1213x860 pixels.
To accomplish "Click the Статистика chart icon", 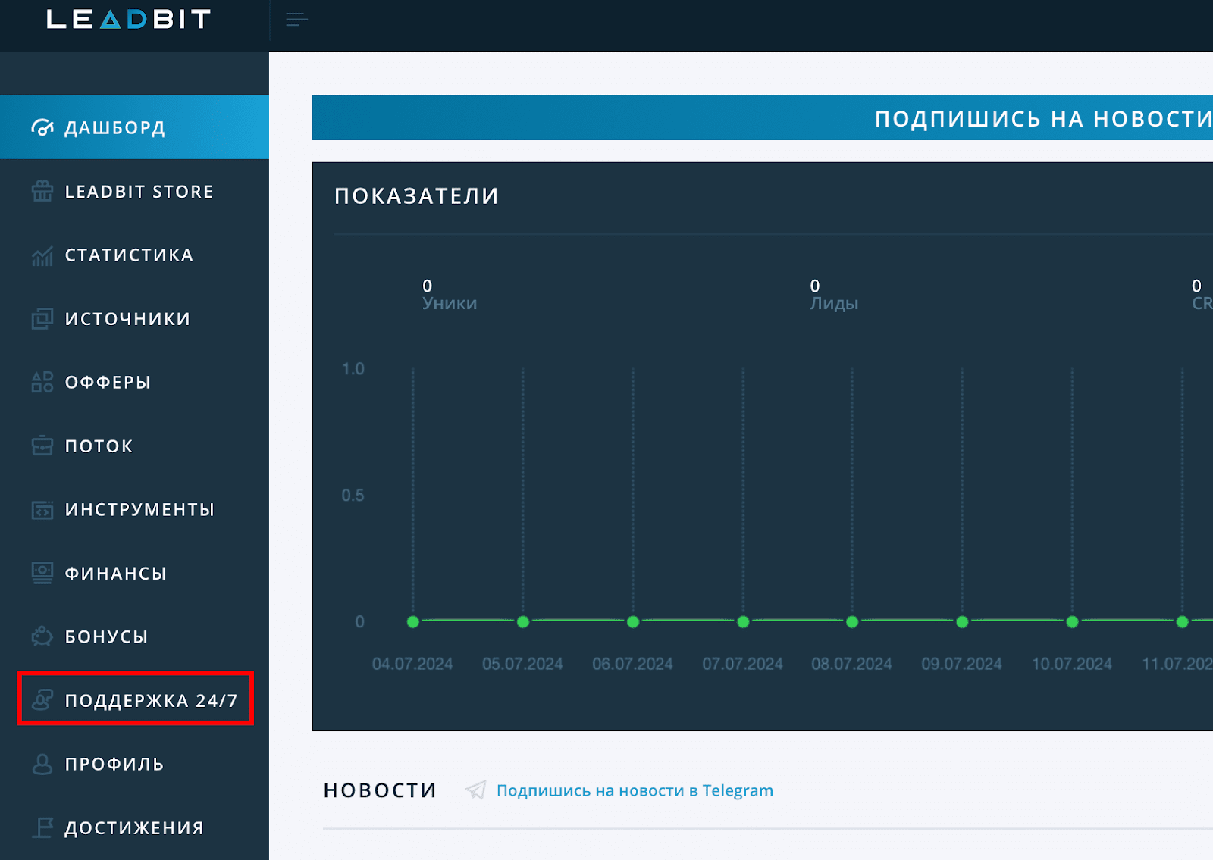I will point(42,255).
